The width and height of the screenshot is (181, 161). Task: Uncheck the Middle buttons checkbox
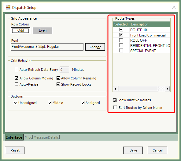point(50,103)
